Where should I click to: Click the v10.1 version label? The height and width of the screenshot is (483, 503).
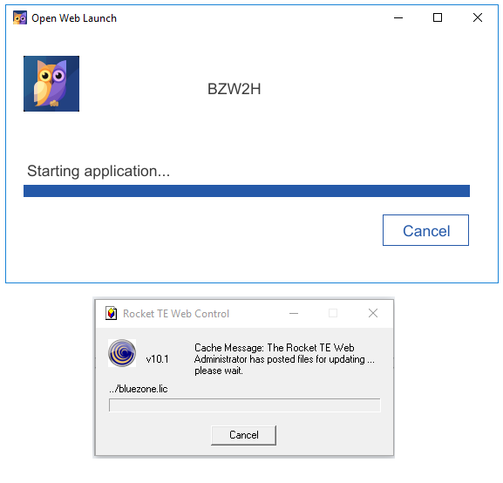(x=157, y=359)
